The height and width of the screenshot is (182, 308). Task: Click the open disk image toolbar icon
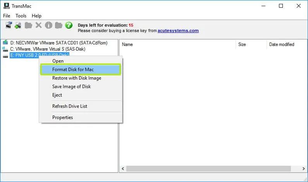9,25
